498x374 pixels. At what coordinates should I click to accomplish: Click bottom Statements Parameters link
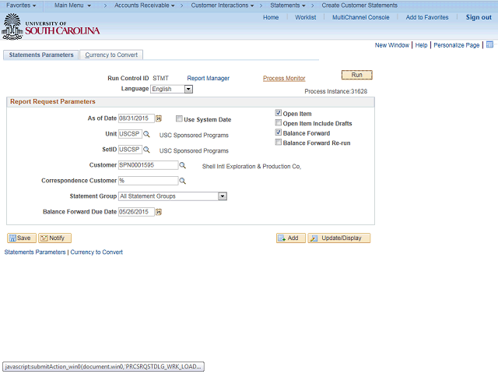pyautogui.click(x=35, y=252)
